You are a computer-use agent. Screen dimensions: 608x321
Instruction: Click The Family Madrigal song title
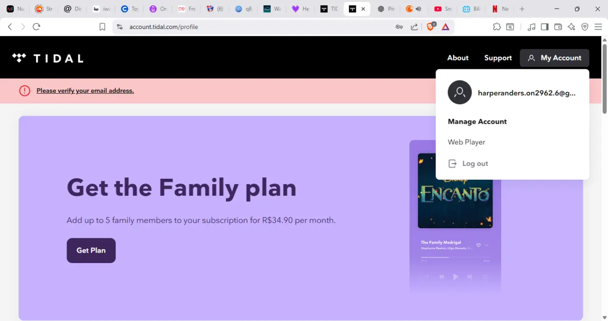tap(441, 243)
